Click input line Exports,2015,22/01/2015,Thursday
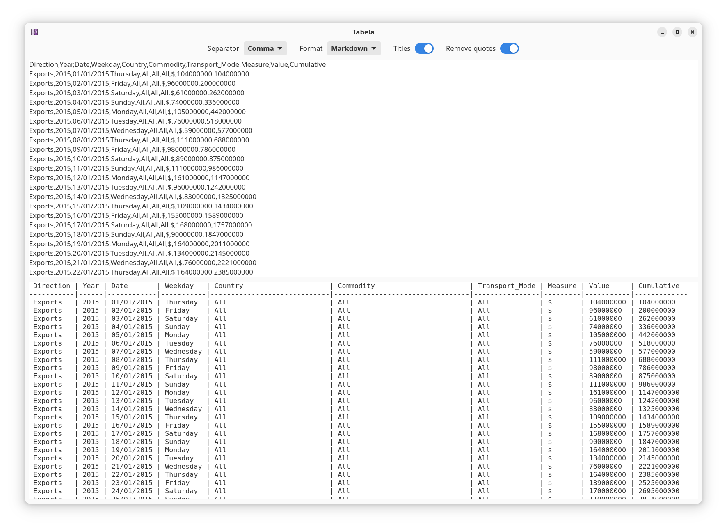The image size is (727, 531). [x=141, y=272]
